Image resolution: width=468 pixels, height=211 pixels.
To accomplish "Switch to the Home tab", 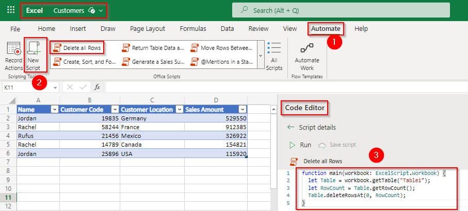I will point(46,29).
